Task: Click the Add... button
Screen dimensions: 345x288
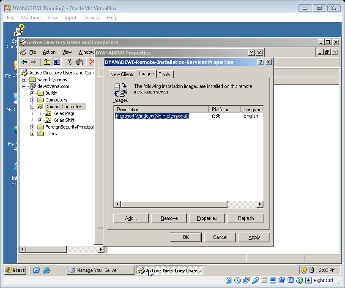Action: click(x=131, y=218)
